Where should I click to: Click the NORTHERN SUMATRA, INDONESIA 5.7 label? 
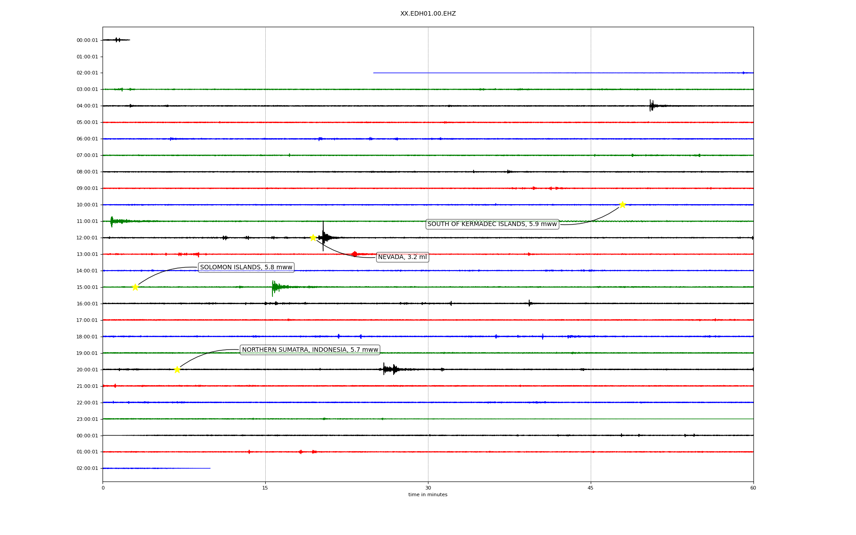coord(310,350)
